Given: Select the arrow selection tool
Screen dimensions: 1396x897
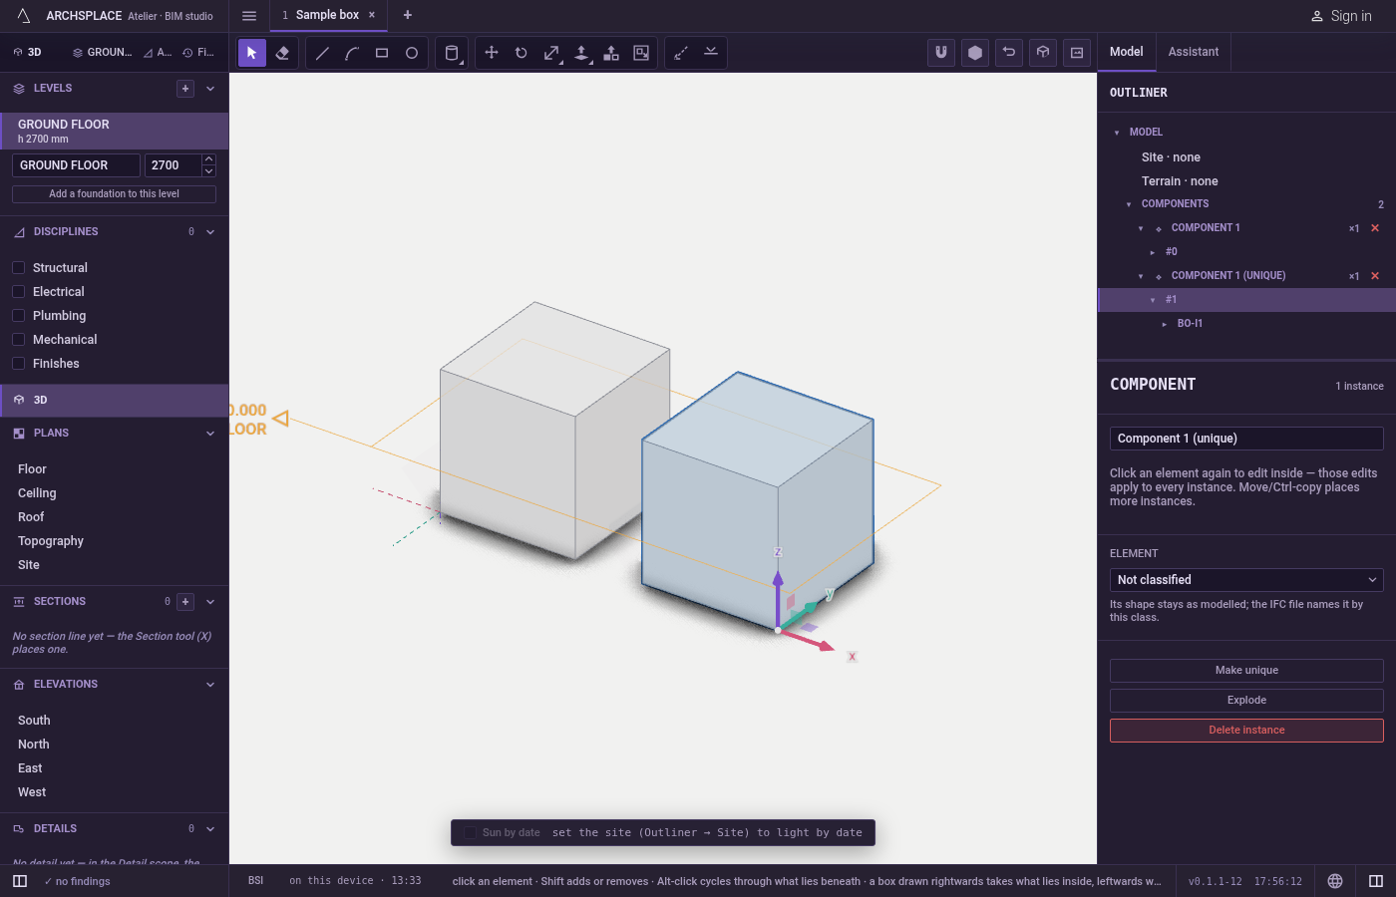Looking at the screenshot, I should pyautogui.click(x=252, y=53).
